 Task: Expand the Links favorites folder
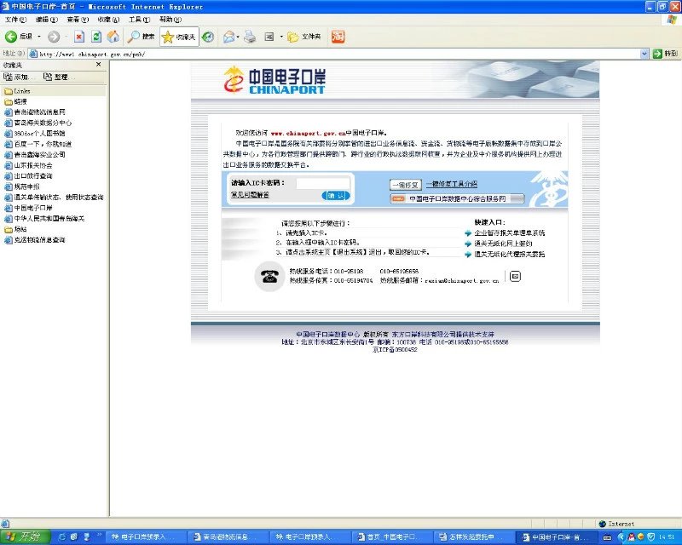point(17,91)
